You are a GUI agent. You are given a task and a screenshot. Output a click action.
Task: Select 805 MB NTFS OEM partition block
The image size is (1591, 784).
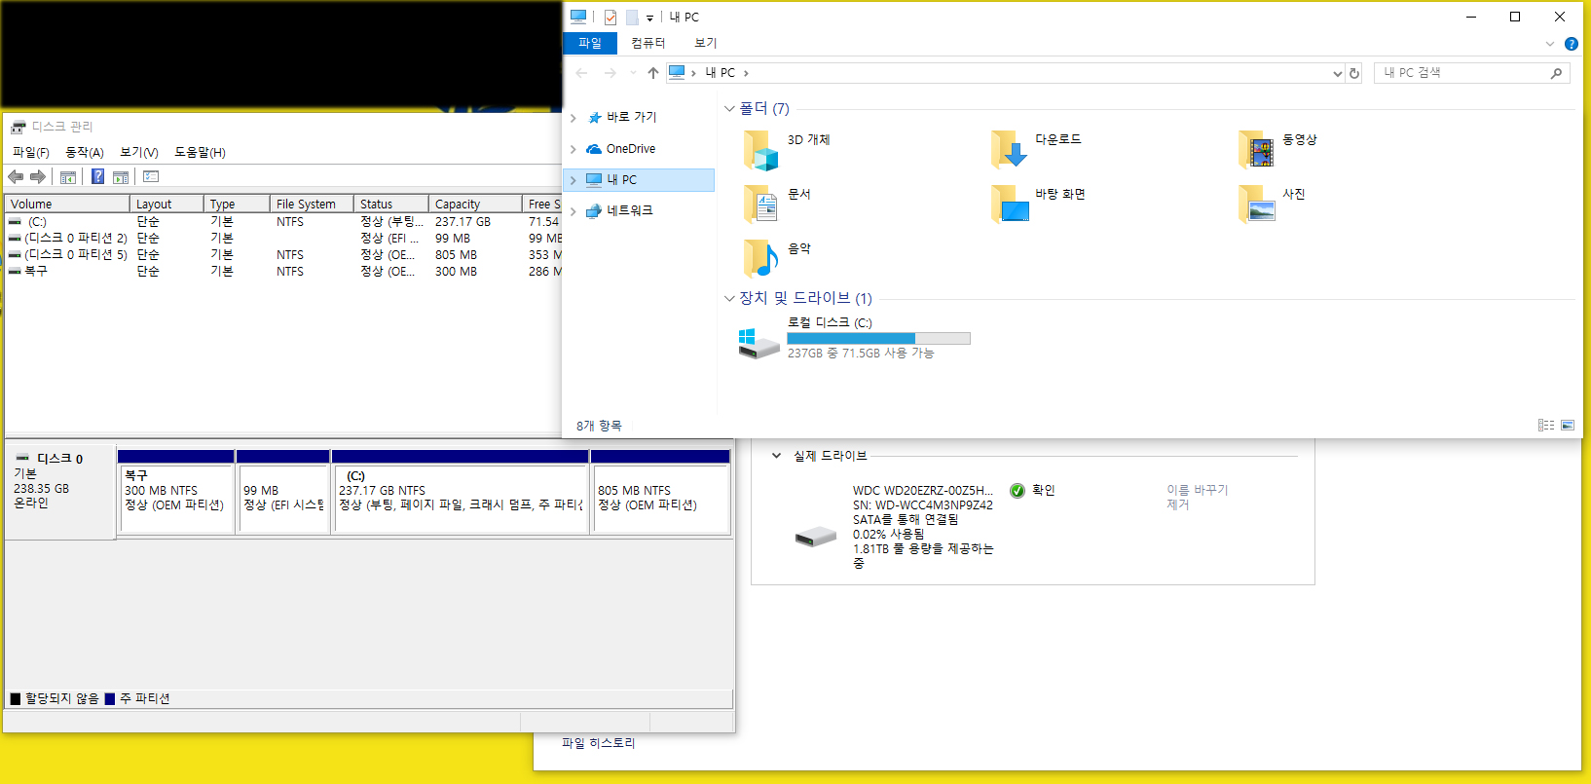(661, 491)
